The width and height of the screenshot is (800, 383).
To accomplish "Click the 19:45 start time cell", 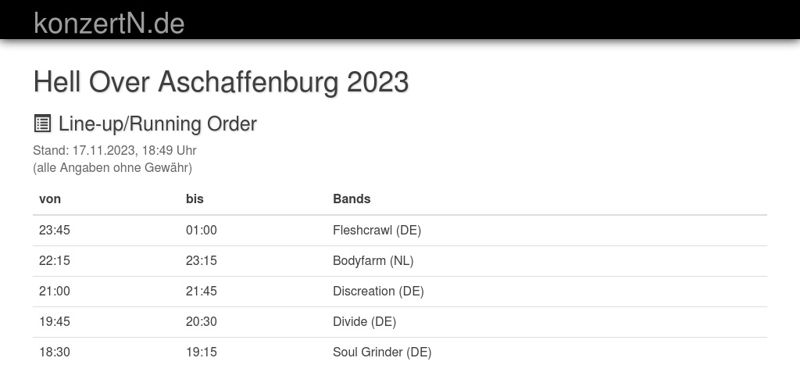I will [55, 322].
